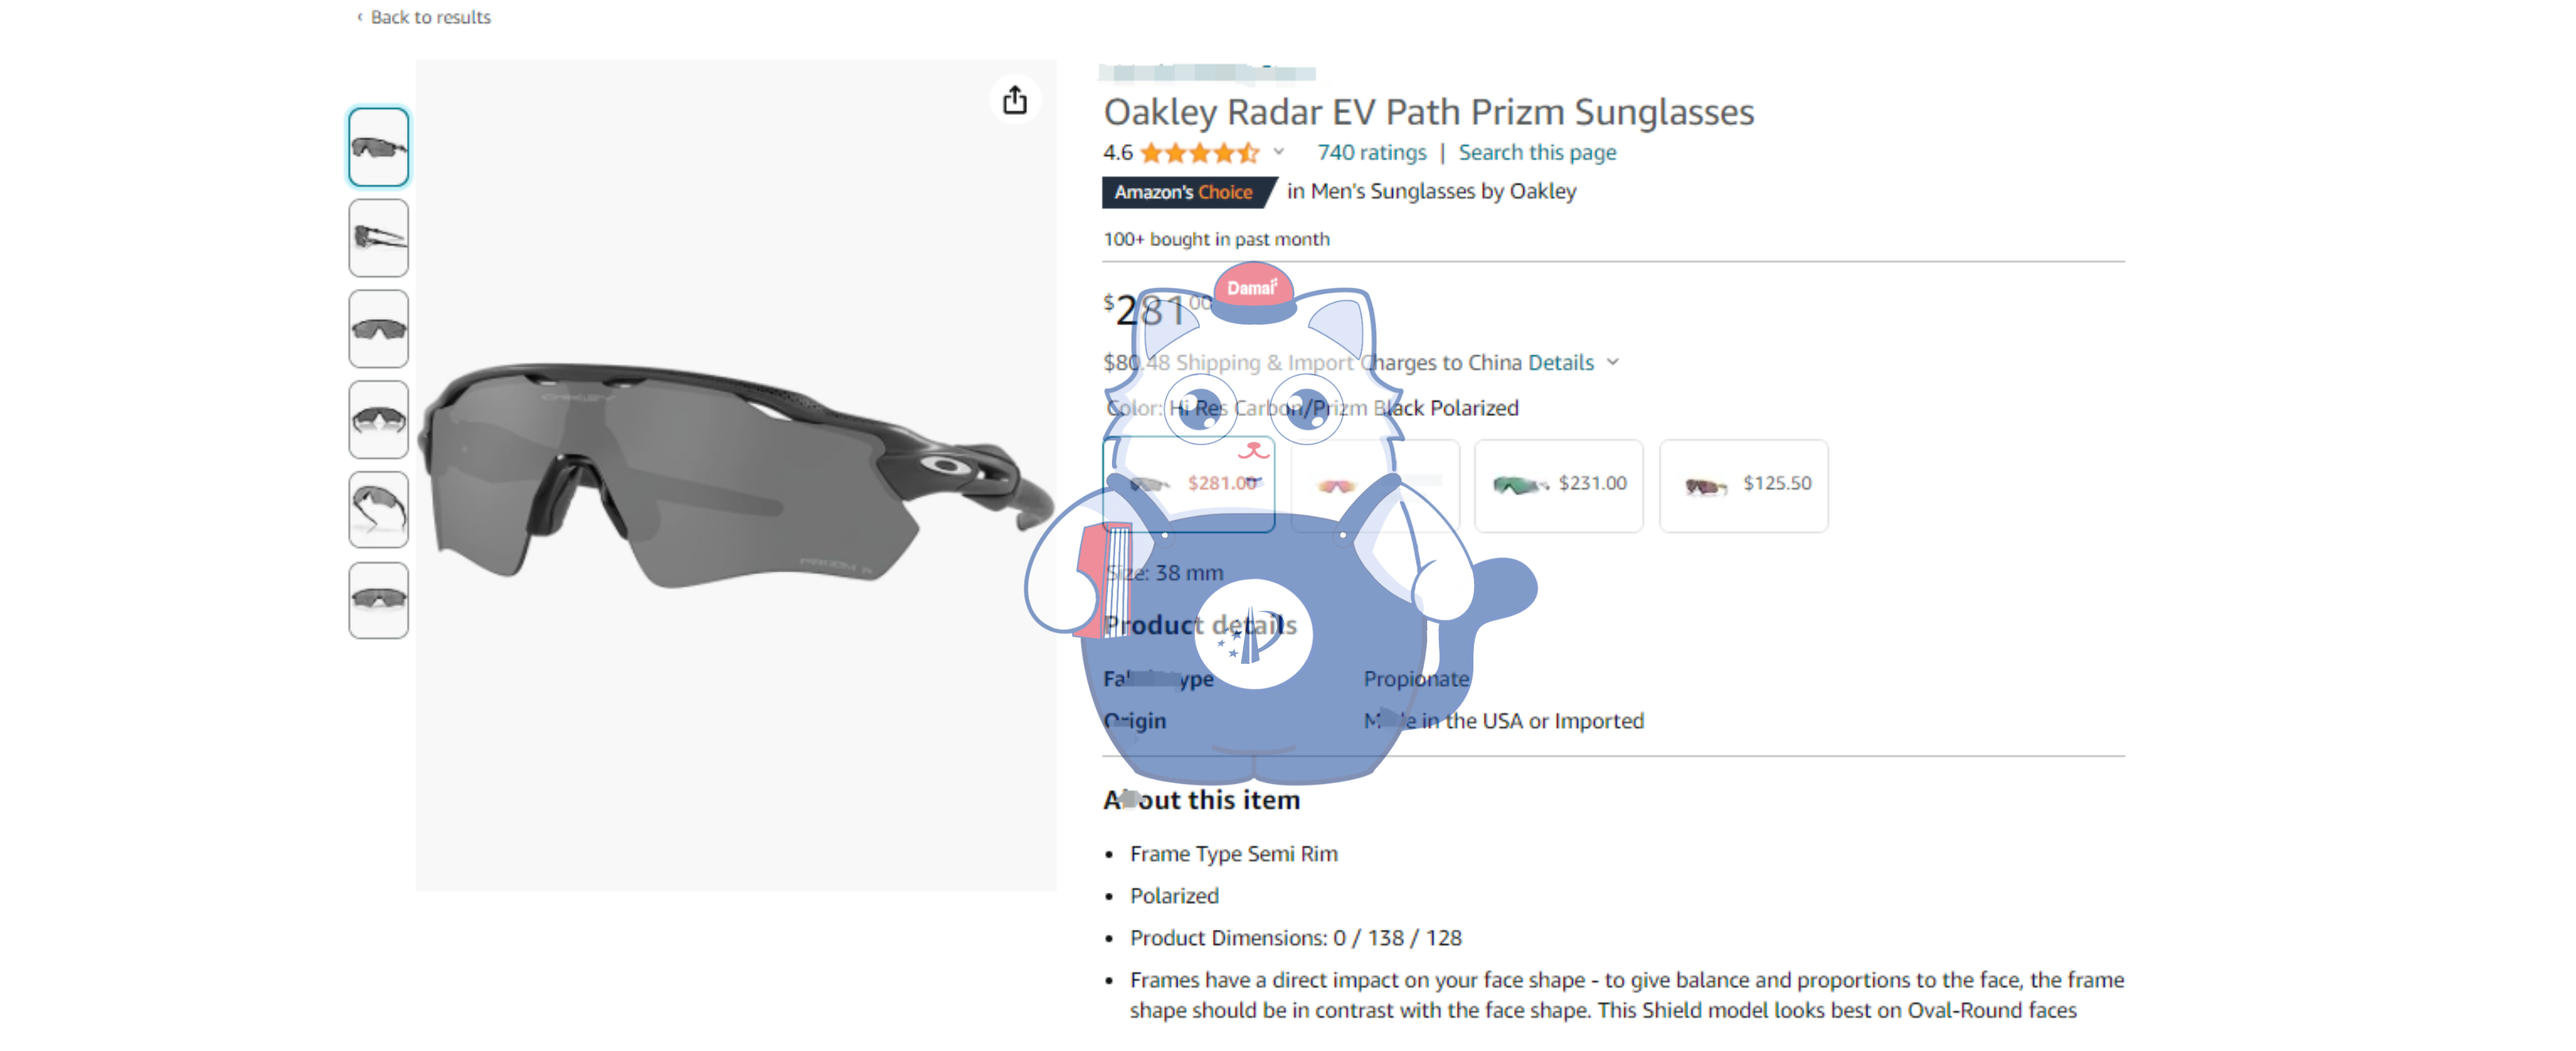Open the 740 ratings link
The height and width of the screenshot is (1051, 2576).
[1371, 153]
